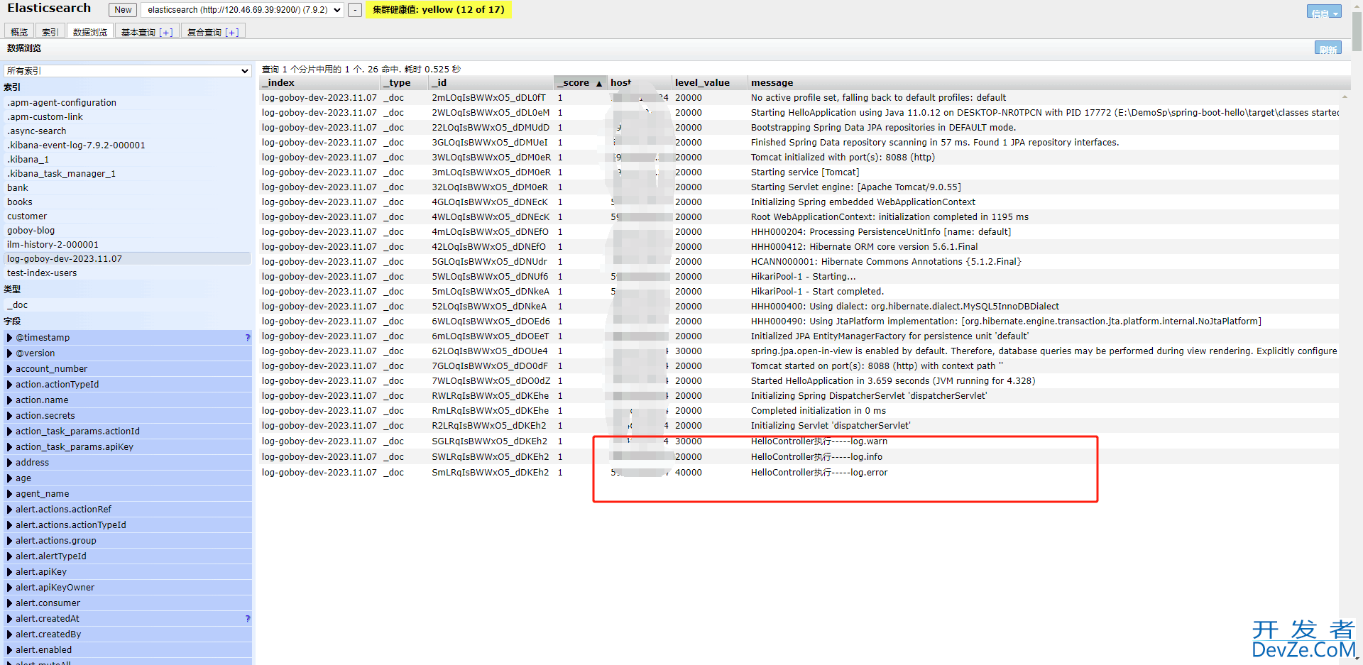
Task: Open the 基本查询 tab
Action: tap(146, 32)
